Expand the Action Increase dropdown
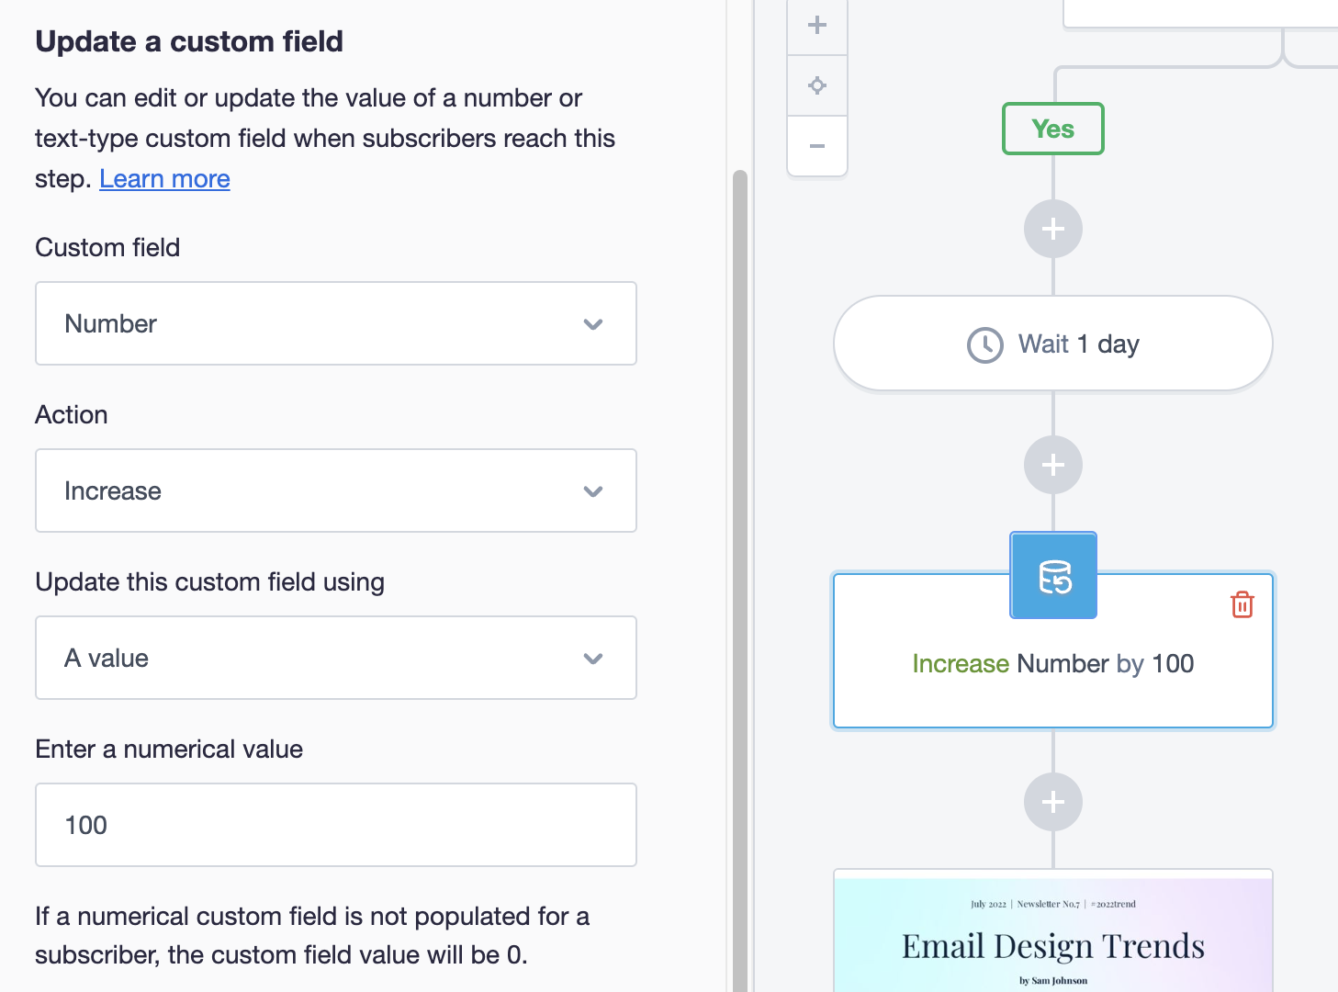 pos(335,490)
